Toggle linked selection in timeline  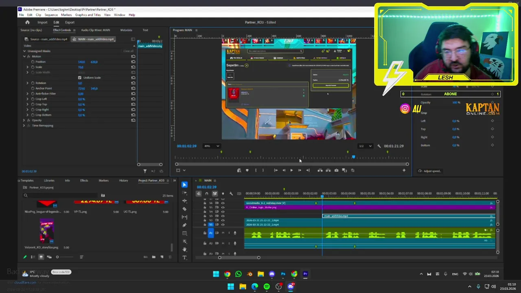coord(215,194)
